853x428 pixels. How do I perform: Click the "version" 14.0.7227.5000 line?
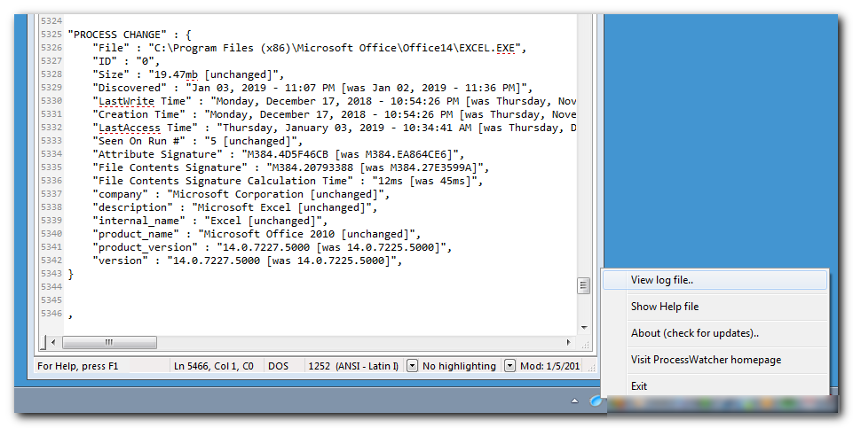248,261
